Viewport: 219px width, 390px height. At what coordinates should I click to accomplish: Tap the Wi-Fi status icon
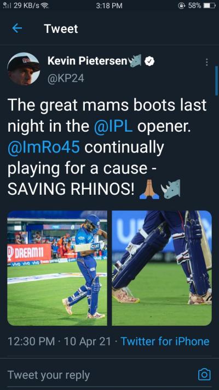[44, 5]
